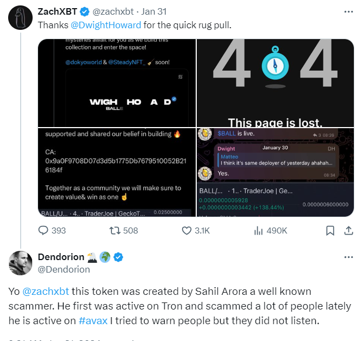The width and height of the screenshot is (362, 341).
Task: Click the #avax hashtag
Action: [93, 321]
